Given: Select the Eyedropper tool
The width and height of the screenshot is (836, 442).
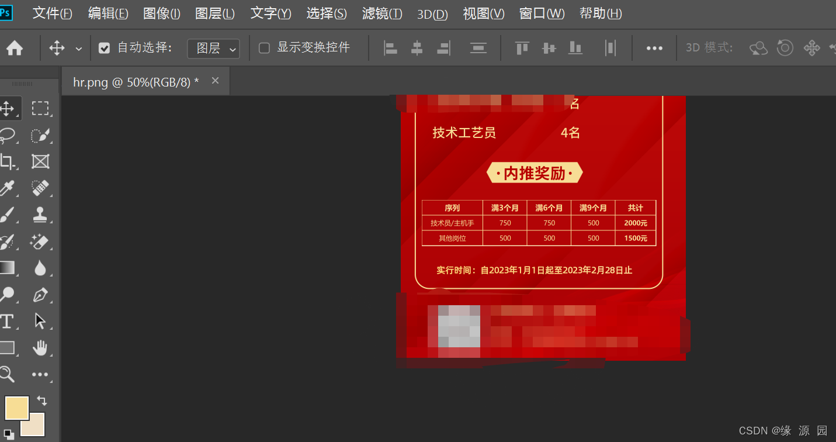Looking at the screenshot, I should (7, 188).
